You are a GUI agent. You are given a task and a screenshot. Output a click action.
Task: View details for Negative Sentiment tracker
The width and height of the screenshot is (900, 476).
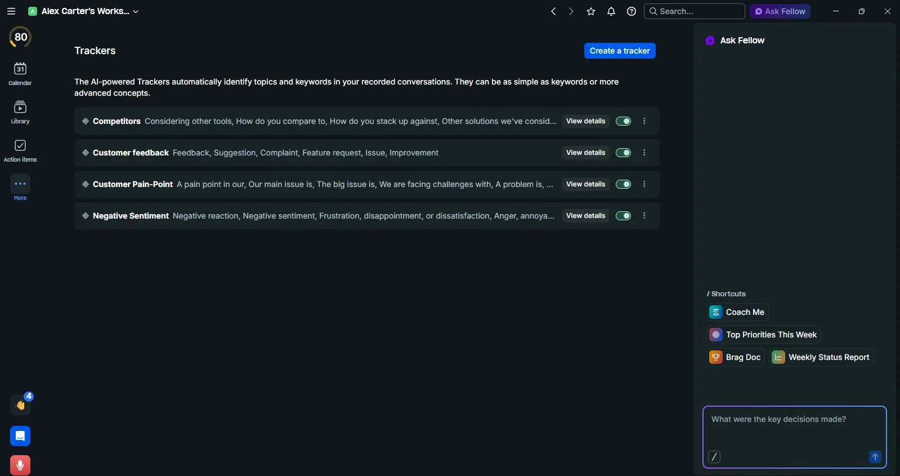(585, 216)
